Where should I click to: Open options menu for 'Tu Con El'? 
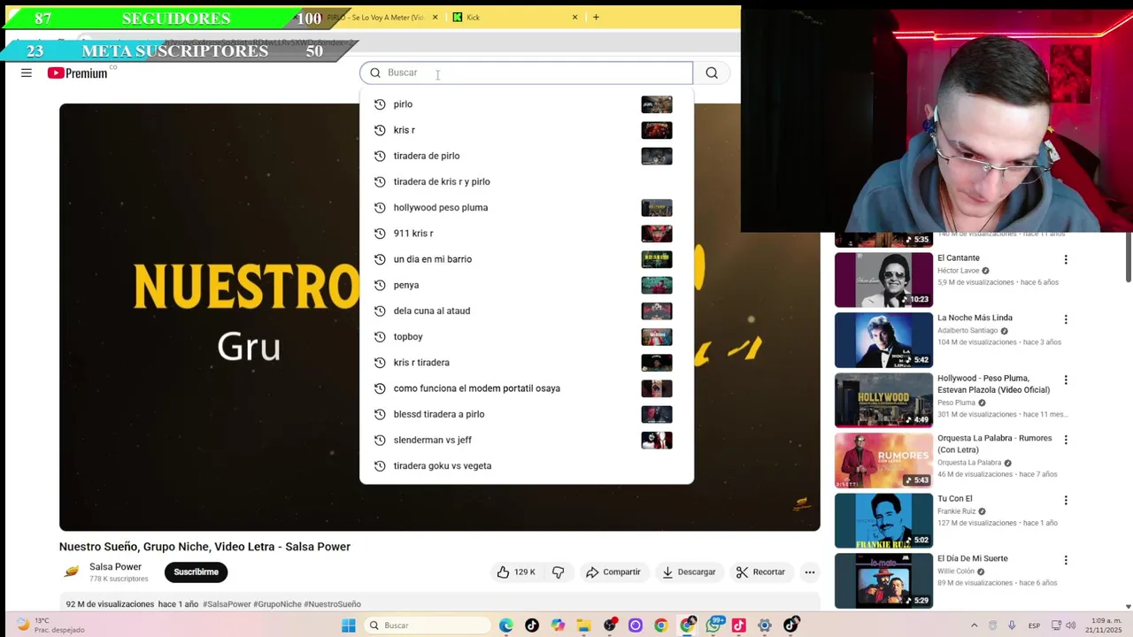point(1066,501)
